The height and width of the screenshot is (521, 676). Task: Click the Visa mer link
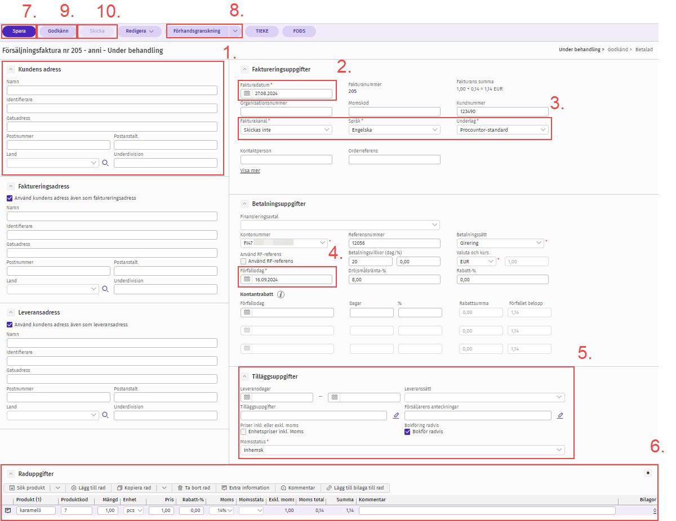tap(250, 170)
